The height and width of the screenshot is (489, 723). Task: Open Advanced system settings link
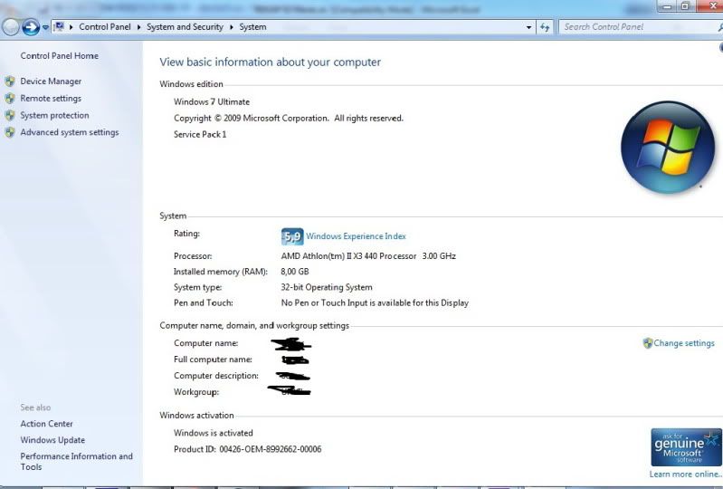click(70, 132)
